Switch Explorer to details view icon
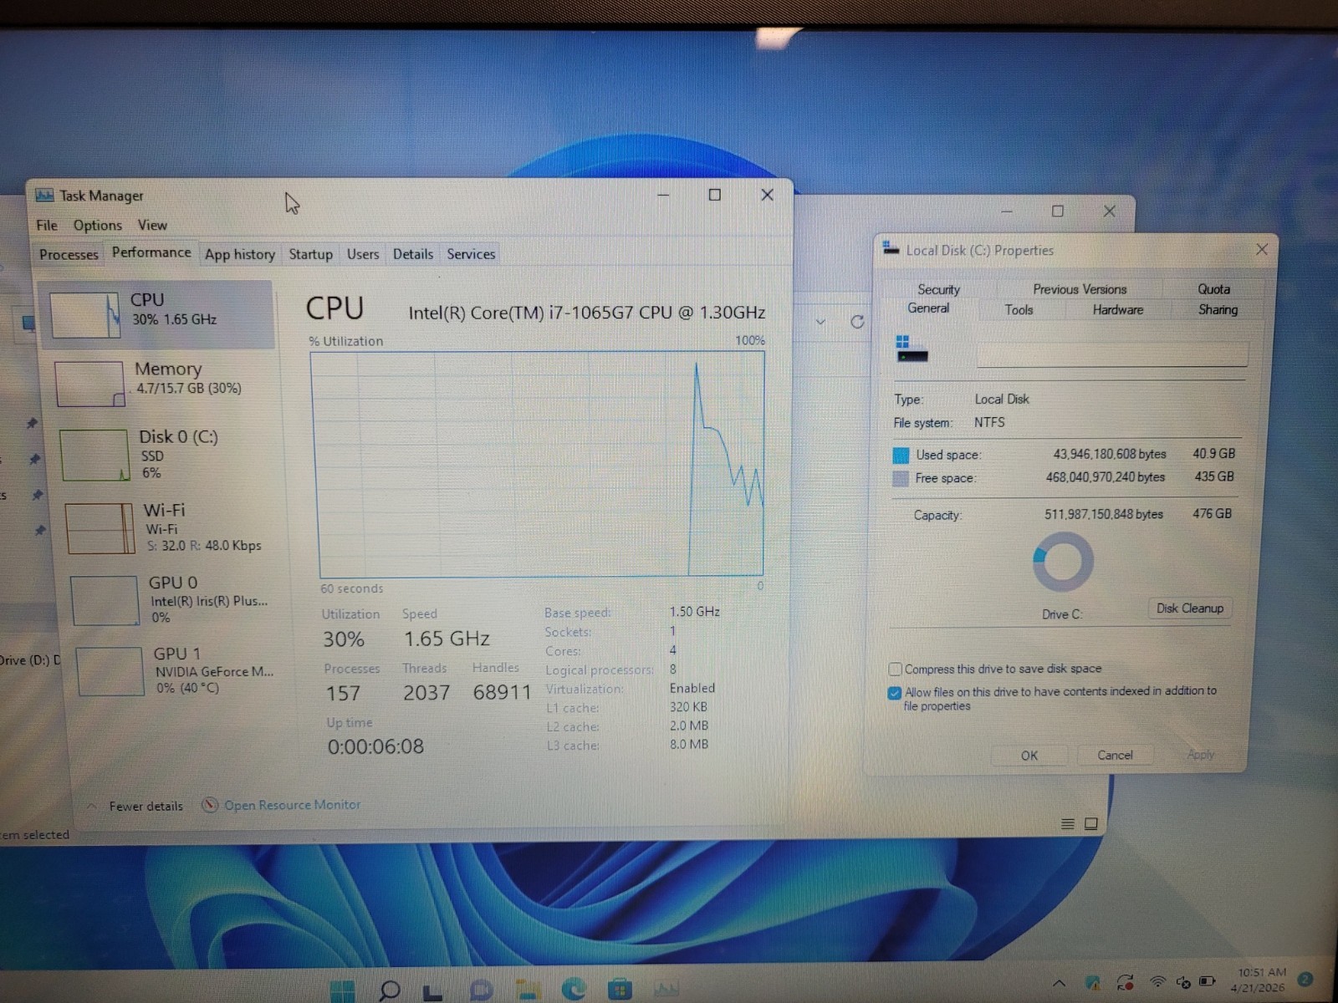 (x=1068, y=824)
